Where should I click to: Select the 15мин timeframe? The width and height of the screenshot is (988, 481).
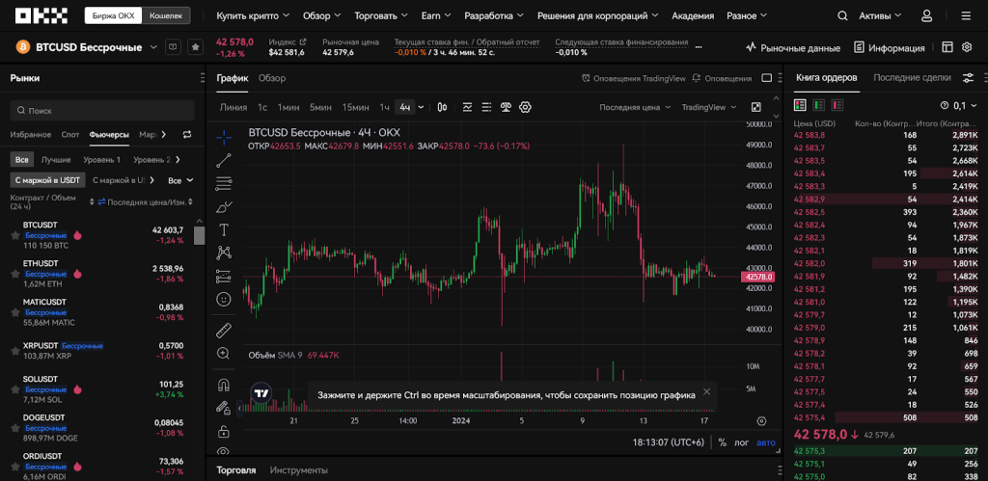(x=355, y=107)
